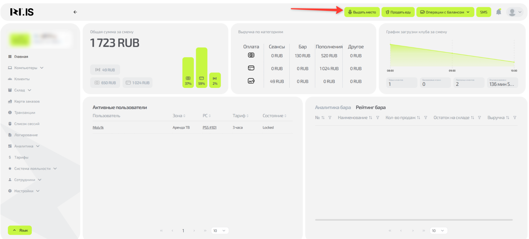The width and height of the screenshot is (529, 239).
Task: Open the user avatar profile menu
Action: (514, 12)
